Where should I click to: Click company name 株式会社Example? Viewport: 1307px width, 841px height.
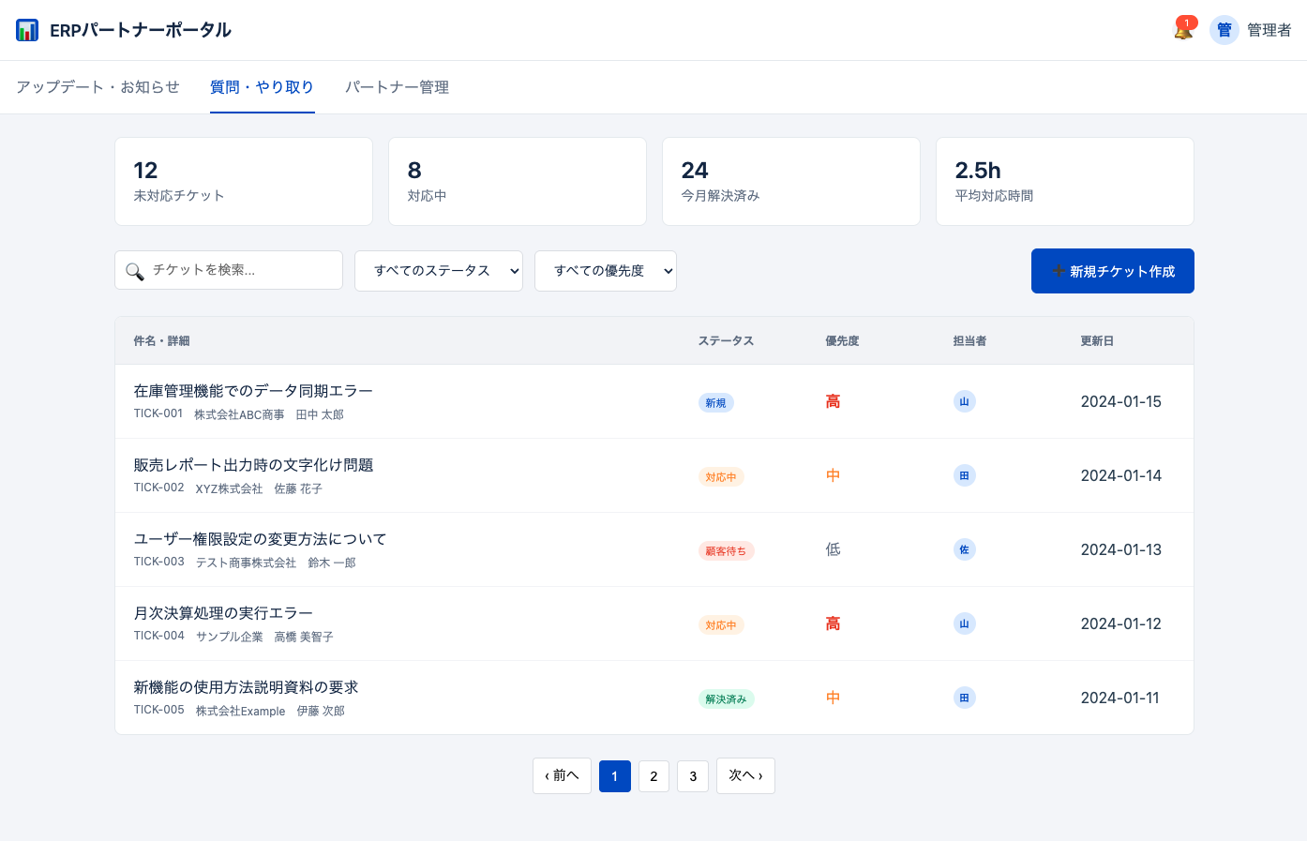pos(240,711)
